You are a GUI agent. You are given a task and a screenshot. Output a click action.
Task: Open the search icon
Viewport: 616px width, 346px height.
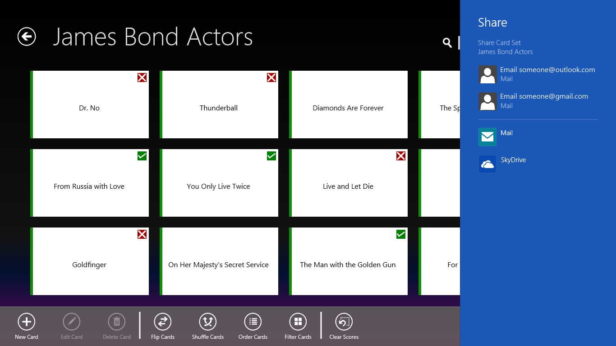pyautogui.click(x=446, y=42)
